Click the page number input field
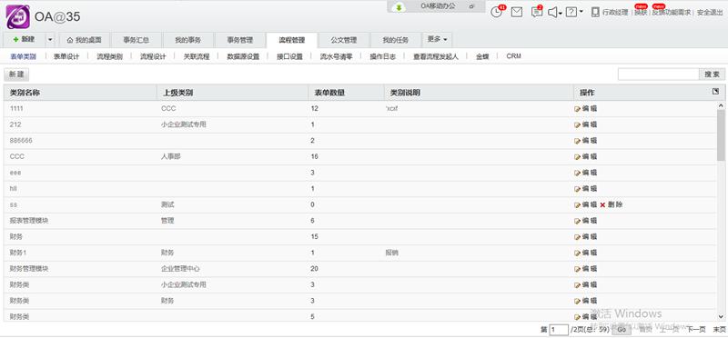This screenshot has width=728, height=338. click(x=559, y=329)
